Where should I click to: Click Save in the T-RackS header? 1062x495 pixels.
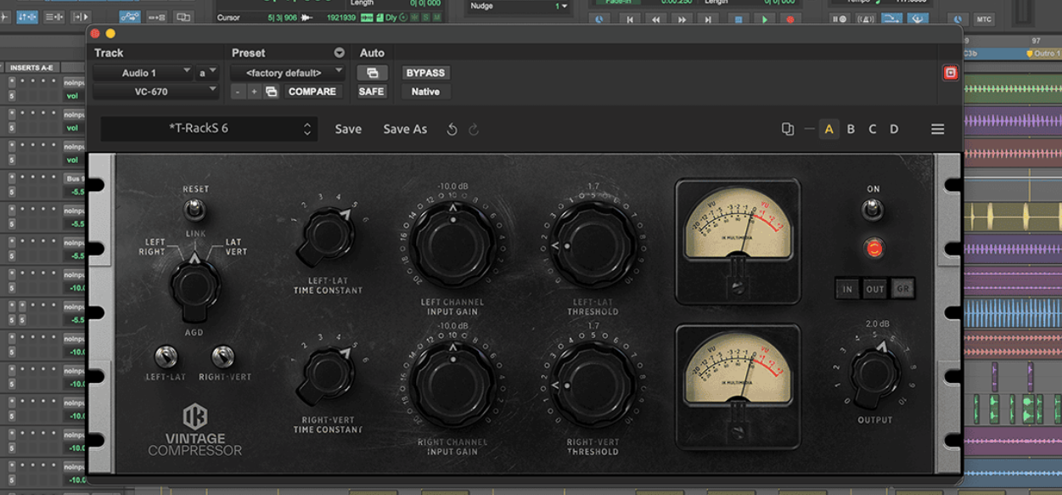(348, 129)
